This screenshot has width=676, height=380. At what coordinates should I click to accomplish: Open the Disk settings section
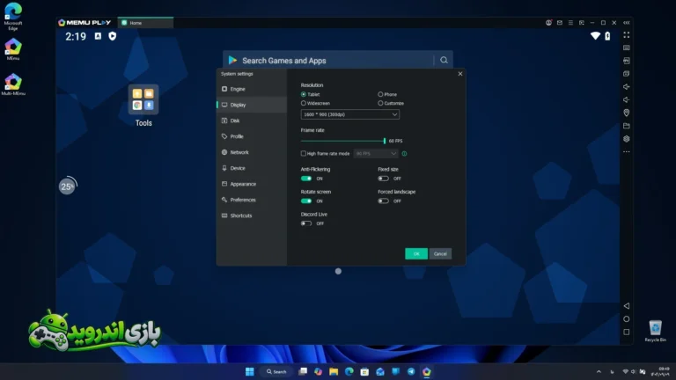coord(252,121)
